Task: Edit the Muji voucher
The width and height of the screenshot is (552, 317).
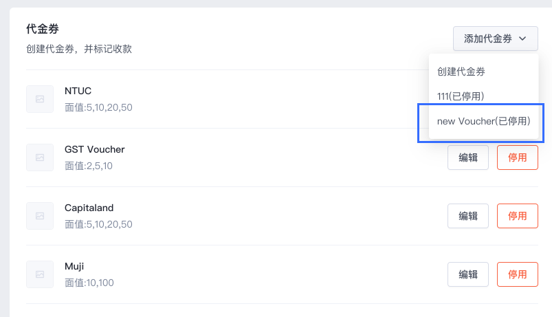Action: coord(468,274)
